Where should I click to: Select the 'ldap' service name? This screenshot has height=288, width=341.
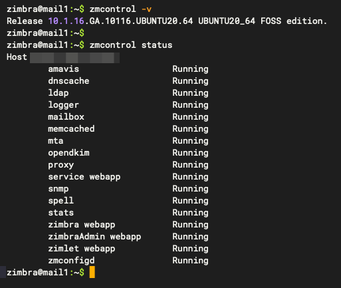tap(58, 93)
